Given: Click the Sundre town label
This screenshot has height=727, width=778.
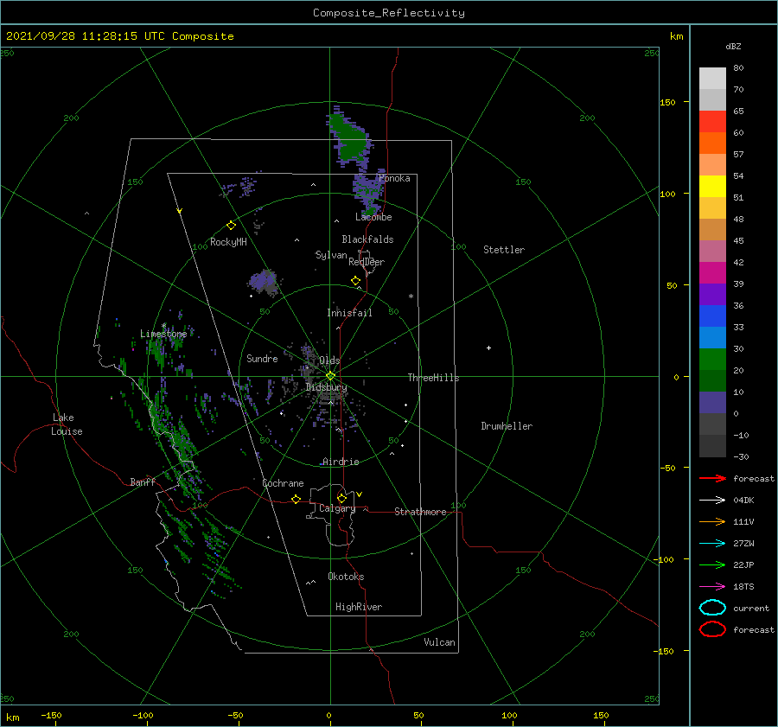Looking at the screenshot, I should pyautogui.click(x=262, y=358).
